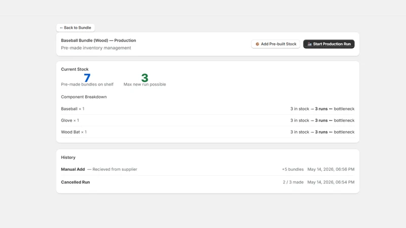Screen dimensions: 406x228
Task: Select the Baseball × 1 component row
Action: (208, 109)
